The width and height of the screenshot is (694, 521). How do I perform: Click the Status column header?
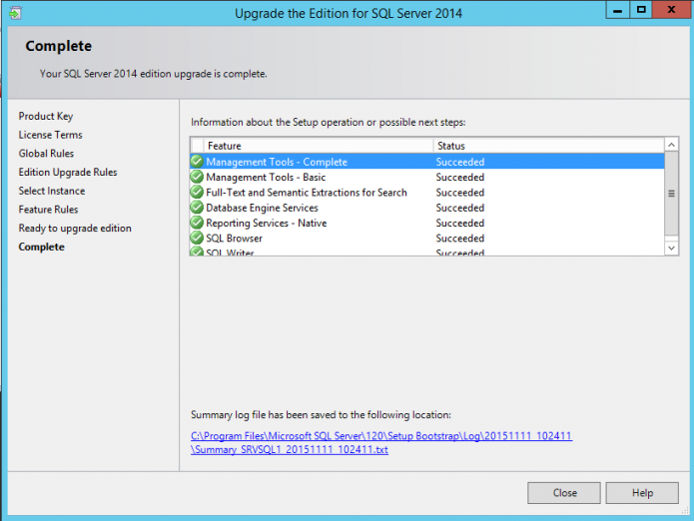click(x=549, y=146)
